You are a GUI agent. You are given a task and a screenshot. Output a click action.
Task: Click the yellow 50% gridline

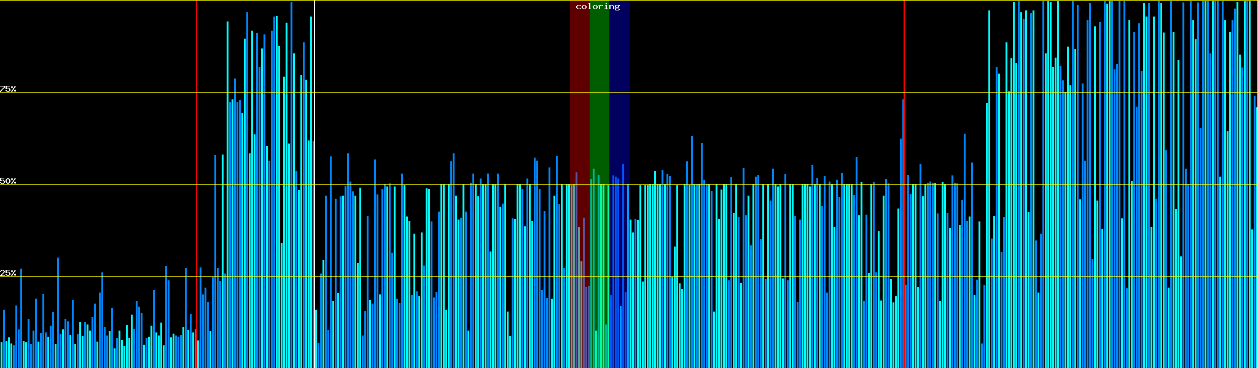[737, 184]
